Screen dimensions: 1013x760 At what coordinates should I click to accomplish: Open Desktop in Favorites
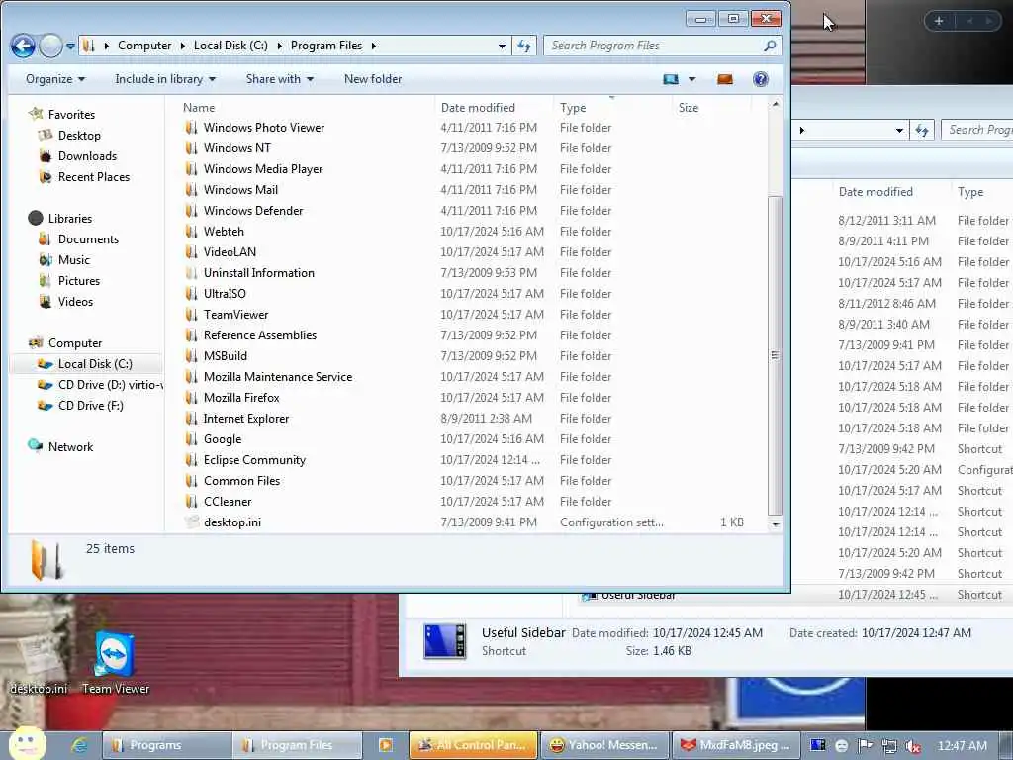79,135
